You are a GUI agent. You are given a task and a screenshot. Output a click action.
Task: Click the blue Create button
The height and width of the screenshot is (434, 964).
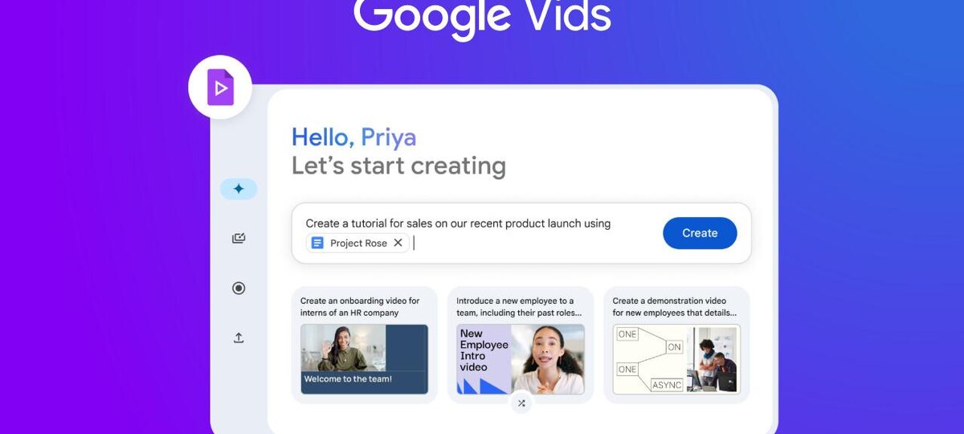coord(700,233)
